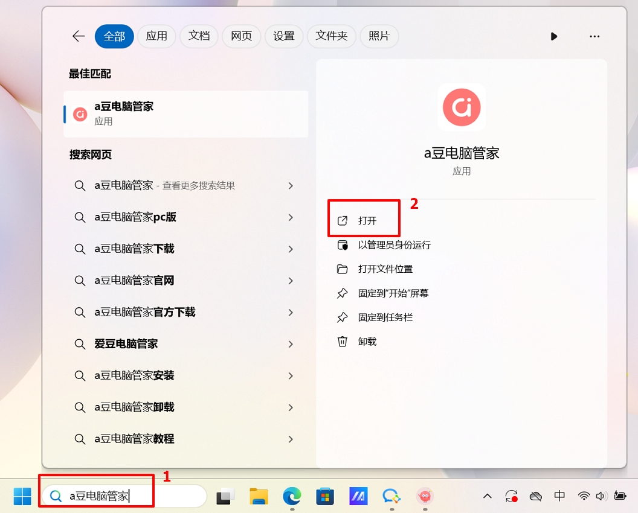Expand chevron for a豆电脑管家pc版 row
The height and width of the screenshot is (513, 638).
click(x=291, y=217)
